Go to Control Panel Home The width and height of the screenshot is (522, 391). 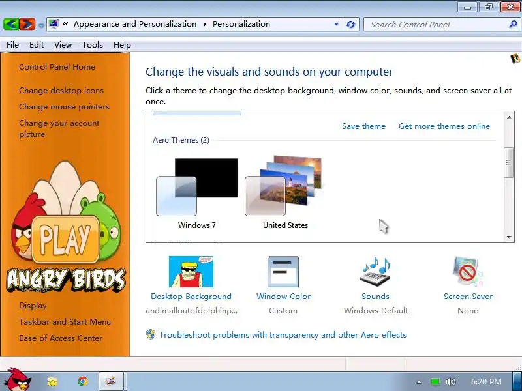(x=57, y=67)
